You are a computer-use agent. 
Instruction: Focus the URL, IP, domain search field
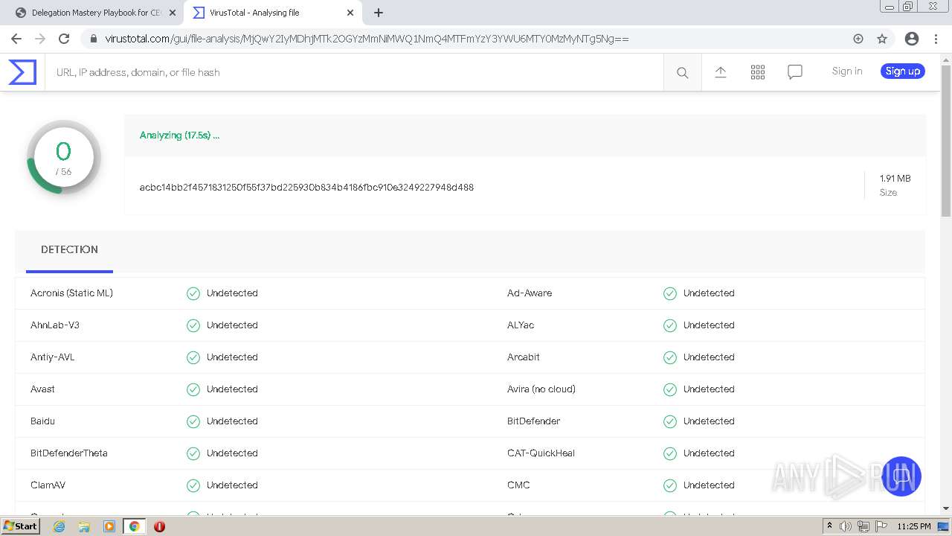tap(354, 72)
